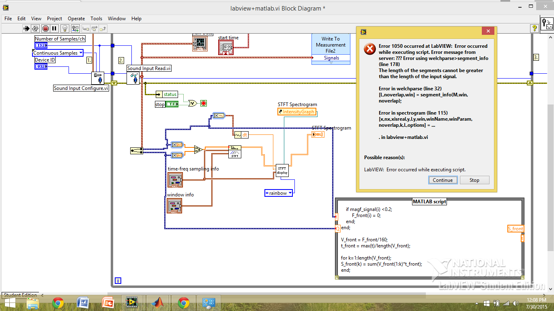Click the stop TF boolean terminal
The width and height of the screenshot is (554, 311).
pos(172,104)
